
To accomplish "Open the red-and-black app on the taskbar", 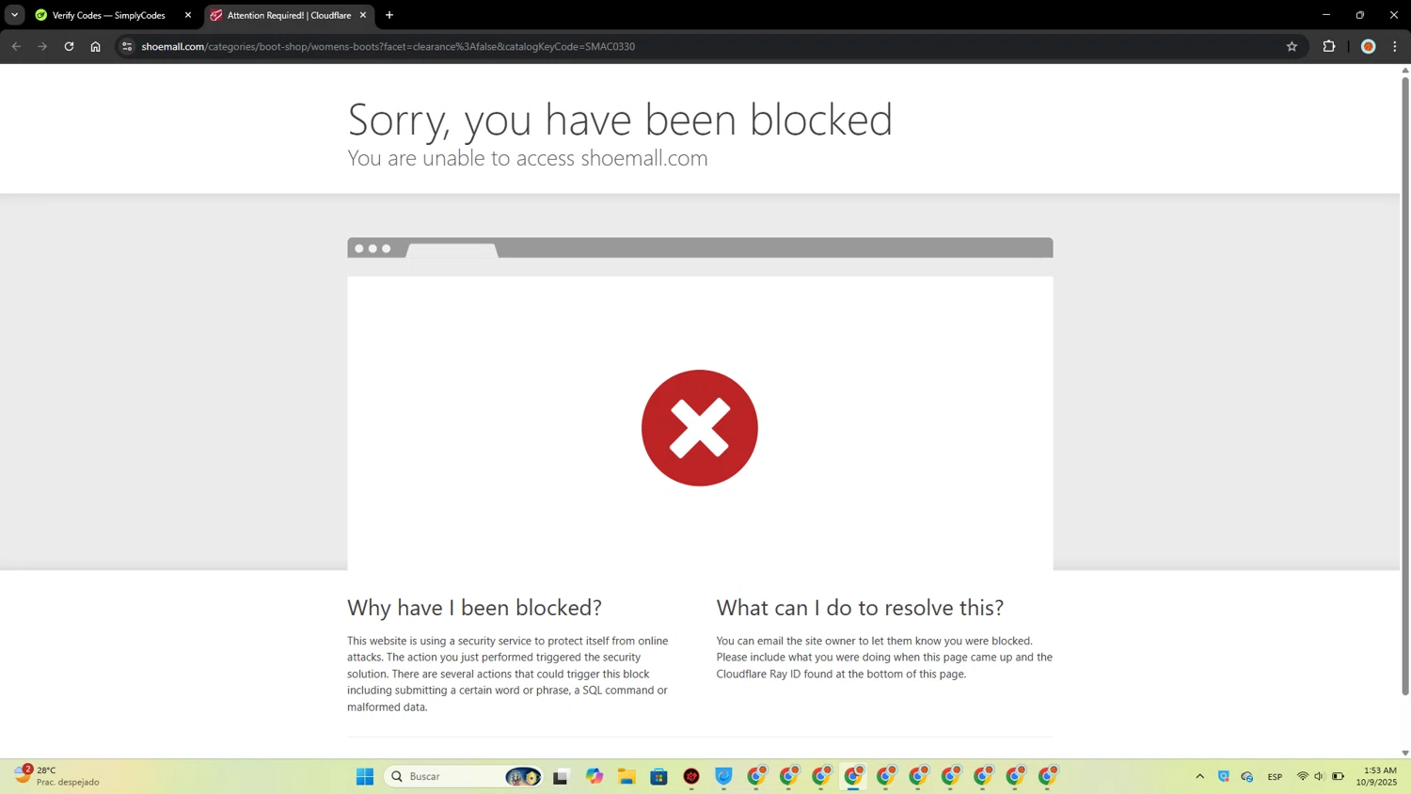I will pos(691,776).
